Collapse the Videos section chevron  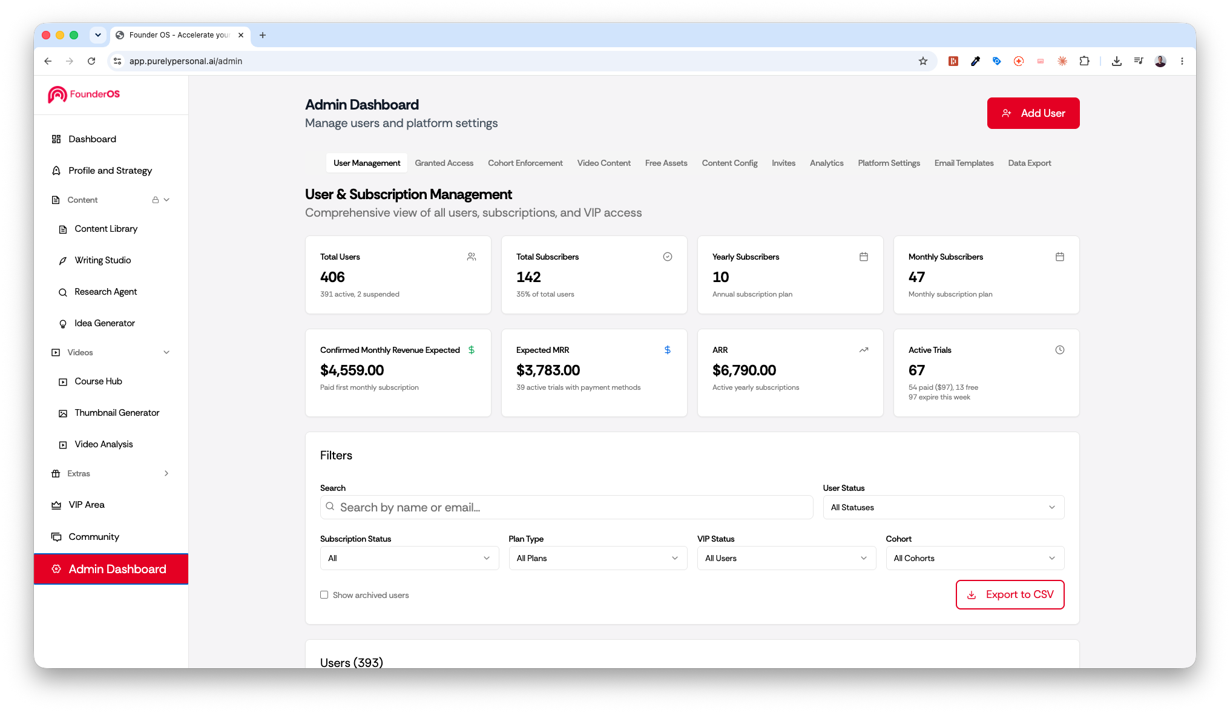point(166,352)
